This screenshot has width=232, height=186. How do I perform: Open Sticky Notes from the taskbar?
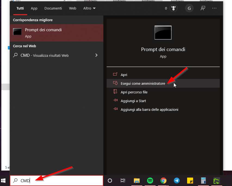click(x=190, y=181)
